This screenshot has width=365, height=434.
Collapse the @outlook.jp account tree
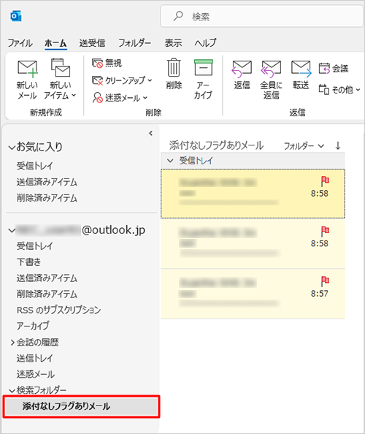[x=12, y=230]
